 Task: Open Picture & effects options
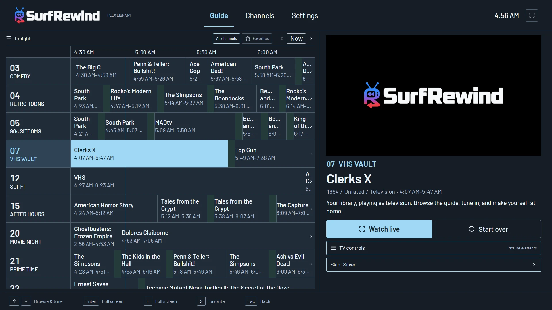pos(522,248)
